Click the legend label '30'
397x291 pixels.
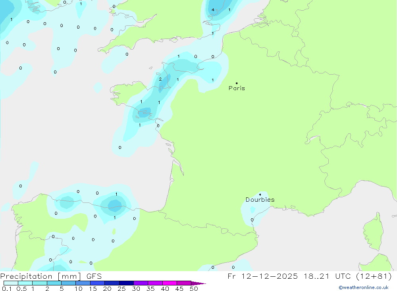pos(136,289)
